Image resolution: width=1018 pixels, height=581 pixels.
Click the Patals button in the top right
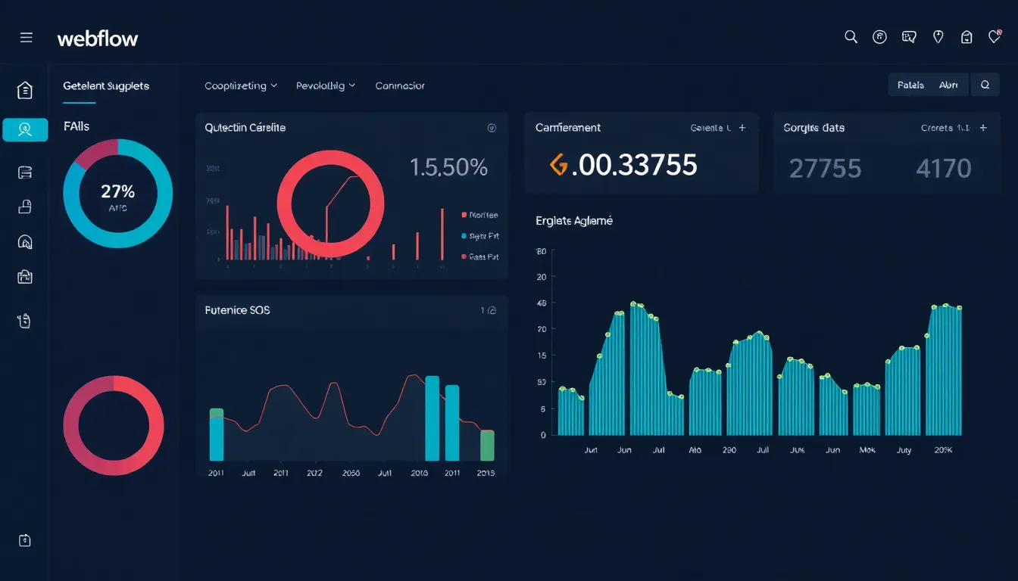click(x=910, y=84)
